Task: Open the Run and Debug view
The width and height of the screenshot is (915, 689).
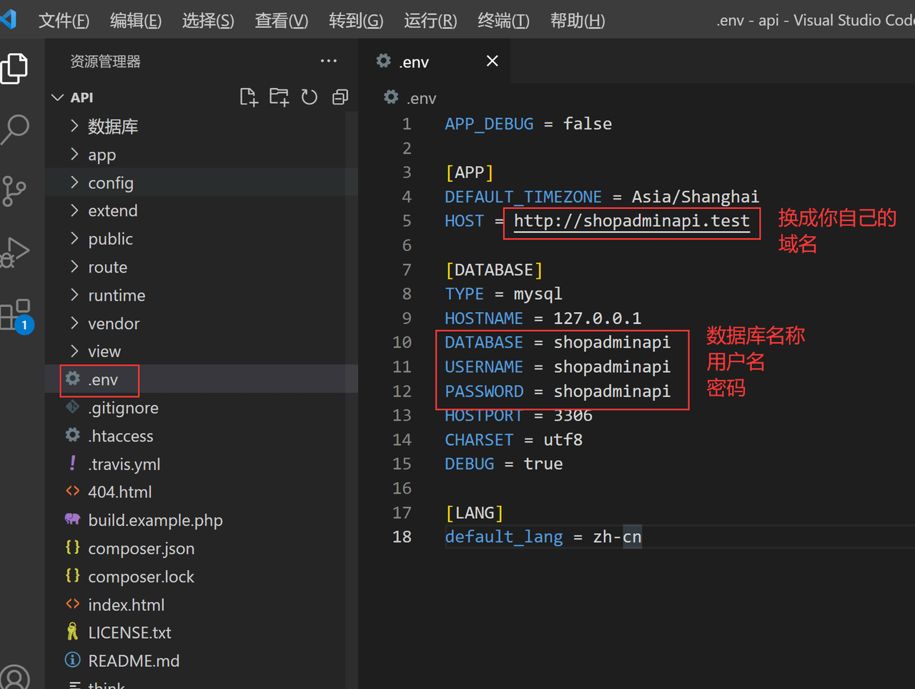Action: pos(15,252)
